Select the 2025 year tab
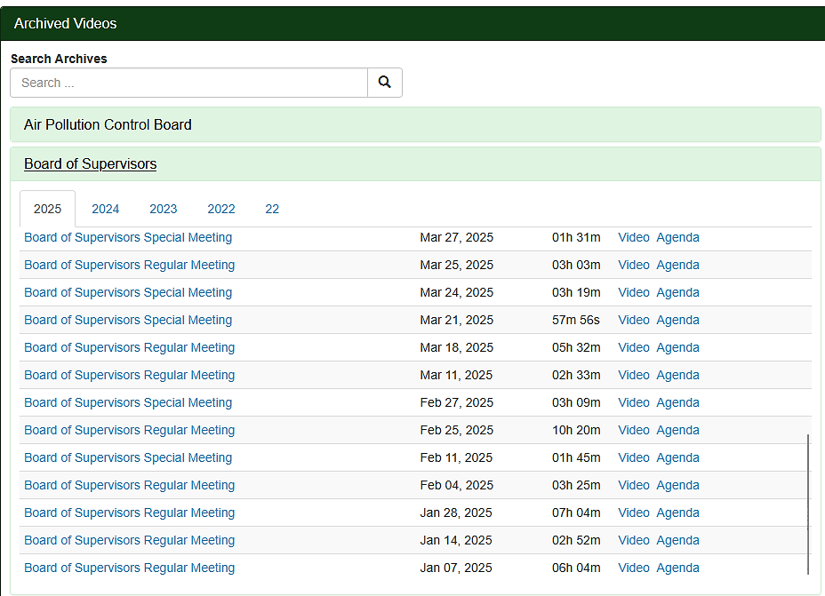 (48, 209)
